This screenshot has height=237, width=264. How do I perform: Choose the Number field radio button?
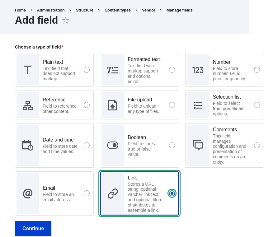tap(257, 70)
